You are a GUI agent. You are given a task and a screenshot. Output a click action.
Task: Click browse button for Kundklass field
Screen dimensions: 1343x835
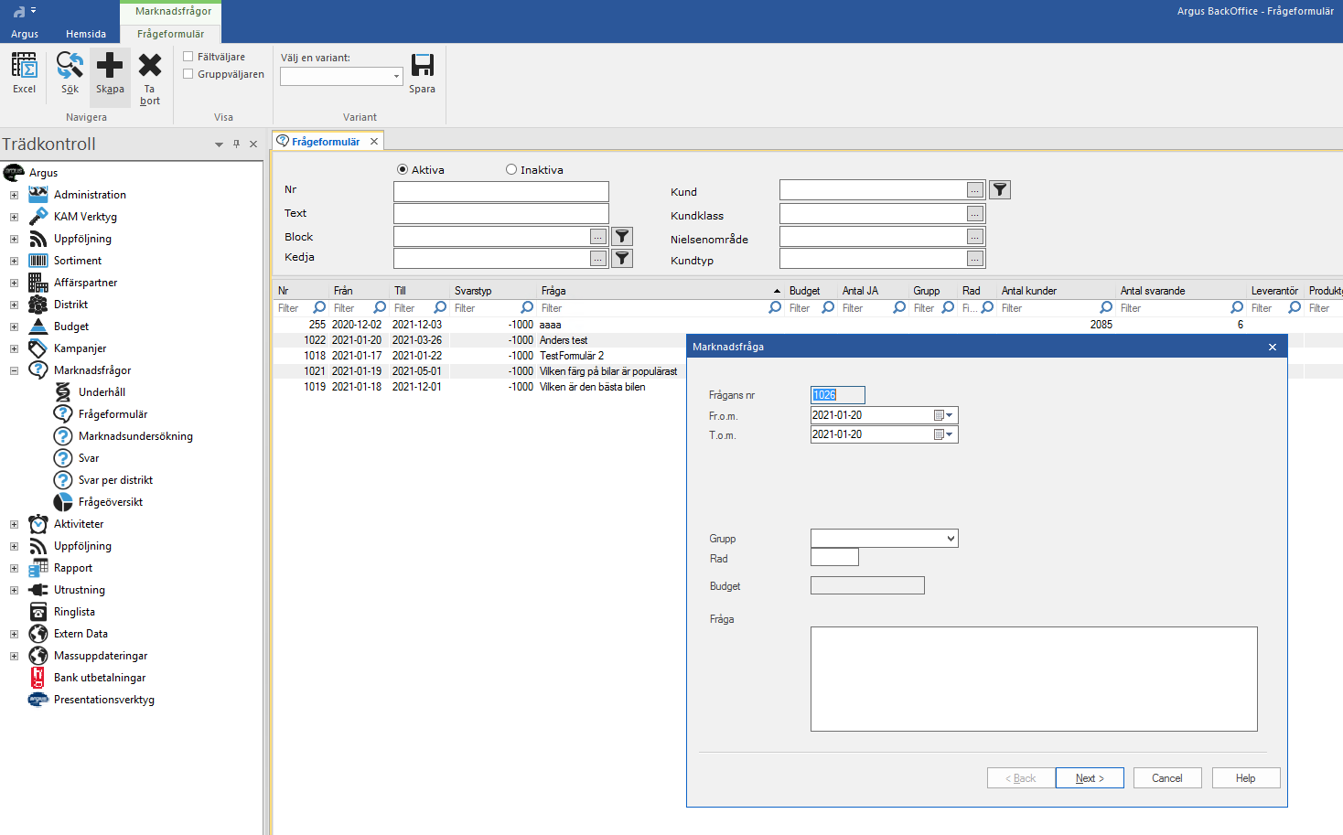click(x=975, y=214)
